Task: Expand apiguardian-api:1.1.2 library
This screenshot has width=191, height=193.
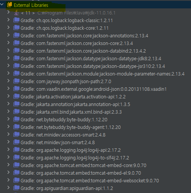Action: tap(8, 188)
